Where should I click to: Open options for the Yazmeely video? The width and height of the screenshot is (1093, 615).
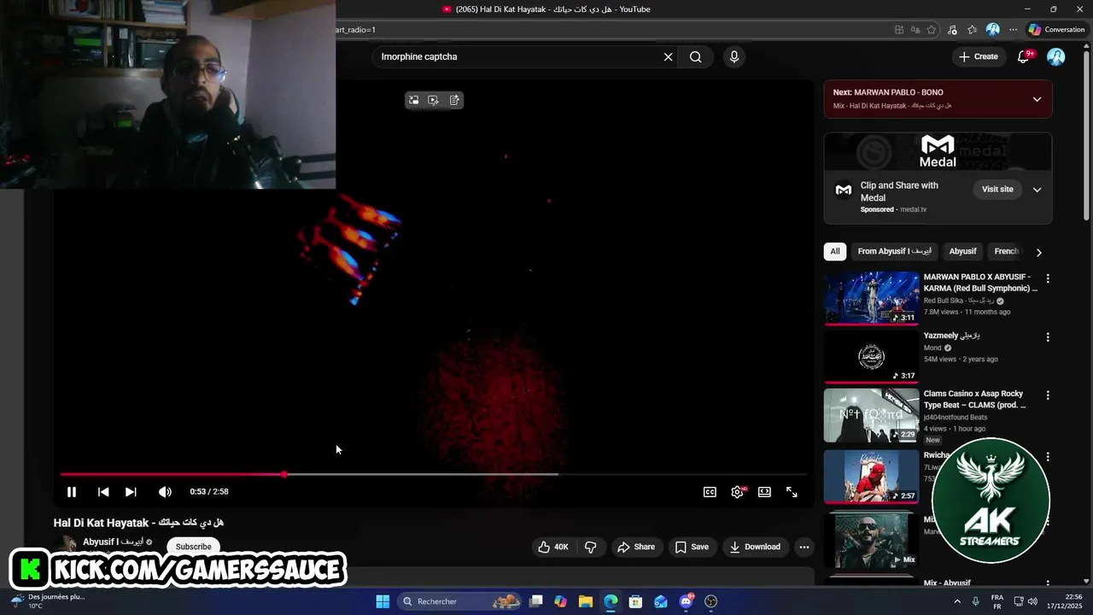point(1048,337)
